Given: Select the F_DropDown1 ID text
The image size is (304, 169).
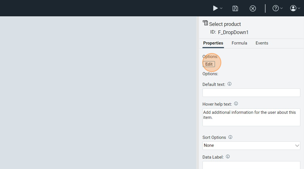Looking at the screenshot, I should point(233,32).
